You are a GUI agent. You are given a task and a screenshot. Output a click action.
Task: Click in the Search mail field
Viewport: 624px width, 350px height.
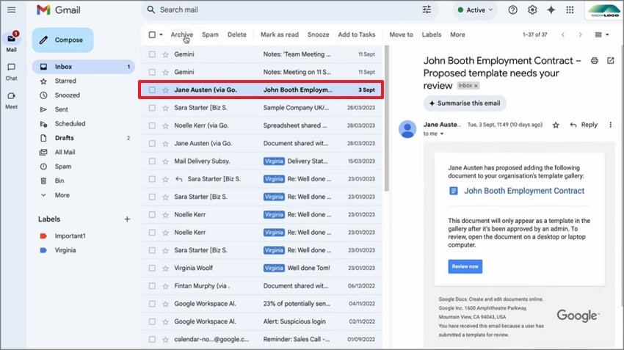(279, 10)
